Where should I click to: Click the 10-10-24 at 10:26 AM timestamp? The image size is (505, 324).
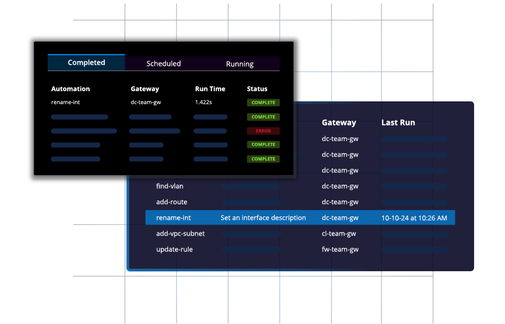click(414, 218)
